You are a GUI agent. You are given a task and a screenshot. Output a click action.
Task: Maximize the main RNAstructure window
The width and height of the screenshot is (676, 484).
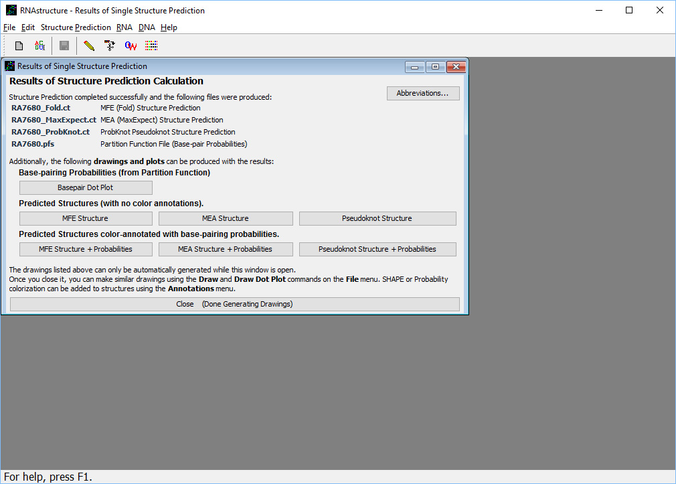click(x=629, y=10)
